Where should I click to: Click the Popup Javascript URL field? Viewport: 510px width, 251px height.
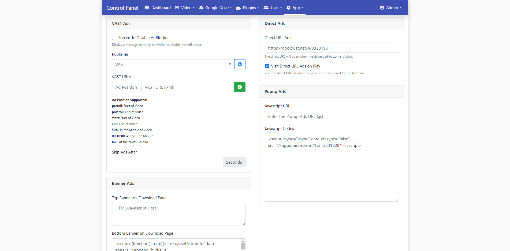(331, 116)
